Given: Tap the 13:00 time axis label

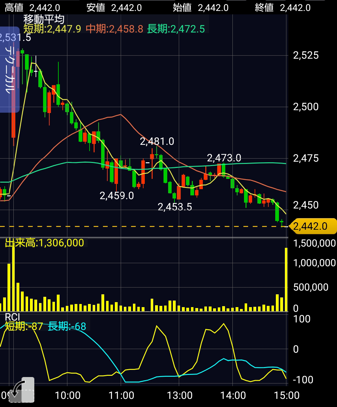Looking at the screenshot, I should pyautogui.click(x=180, y=395).
